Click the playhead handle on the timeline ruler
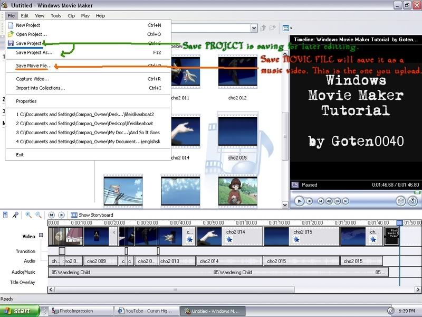This screenshot has height=317, width=422. pos(400,222)
